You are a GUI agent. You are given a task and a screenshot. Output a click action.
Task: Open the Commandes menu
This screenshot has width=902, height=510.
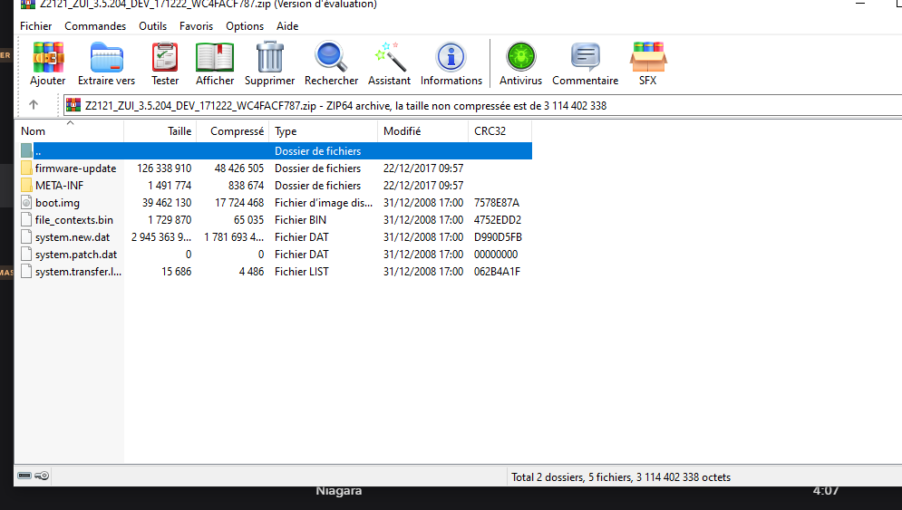[95, 26]
